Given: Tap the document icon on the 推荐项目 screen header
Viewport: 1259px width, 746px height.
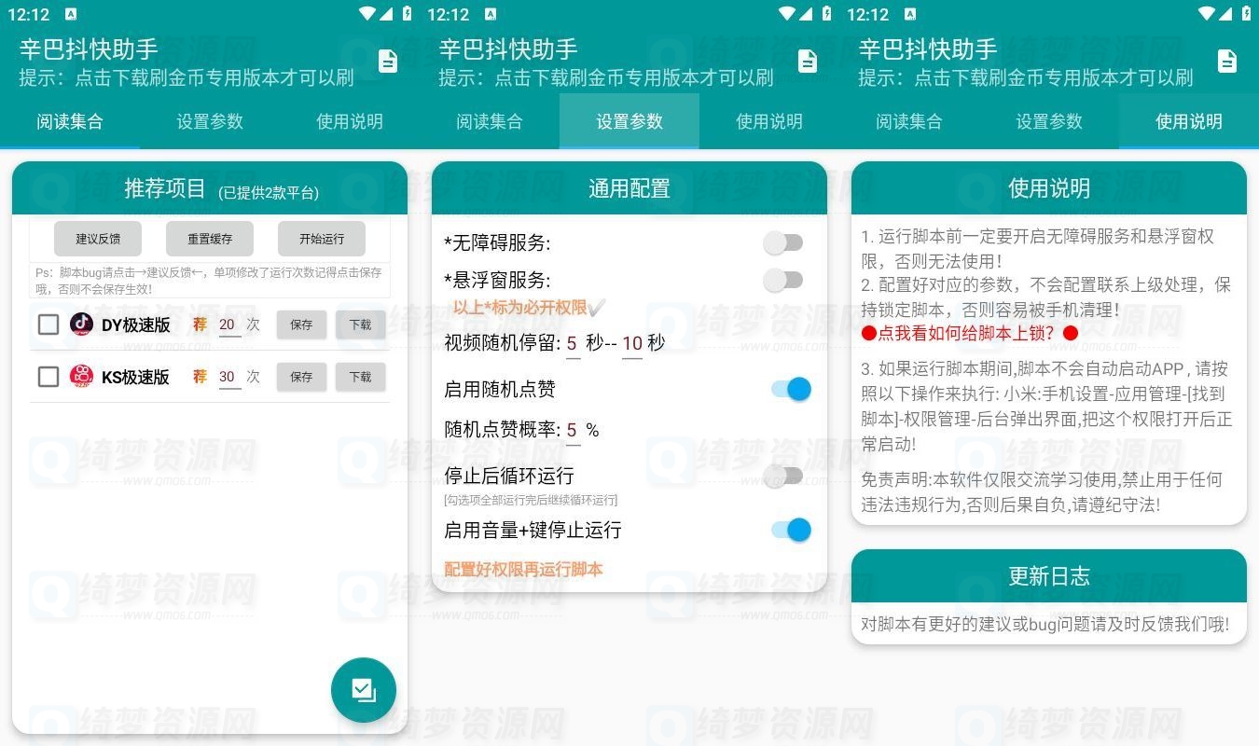Looking at the screenshot, I should click(x=388, y=62).
